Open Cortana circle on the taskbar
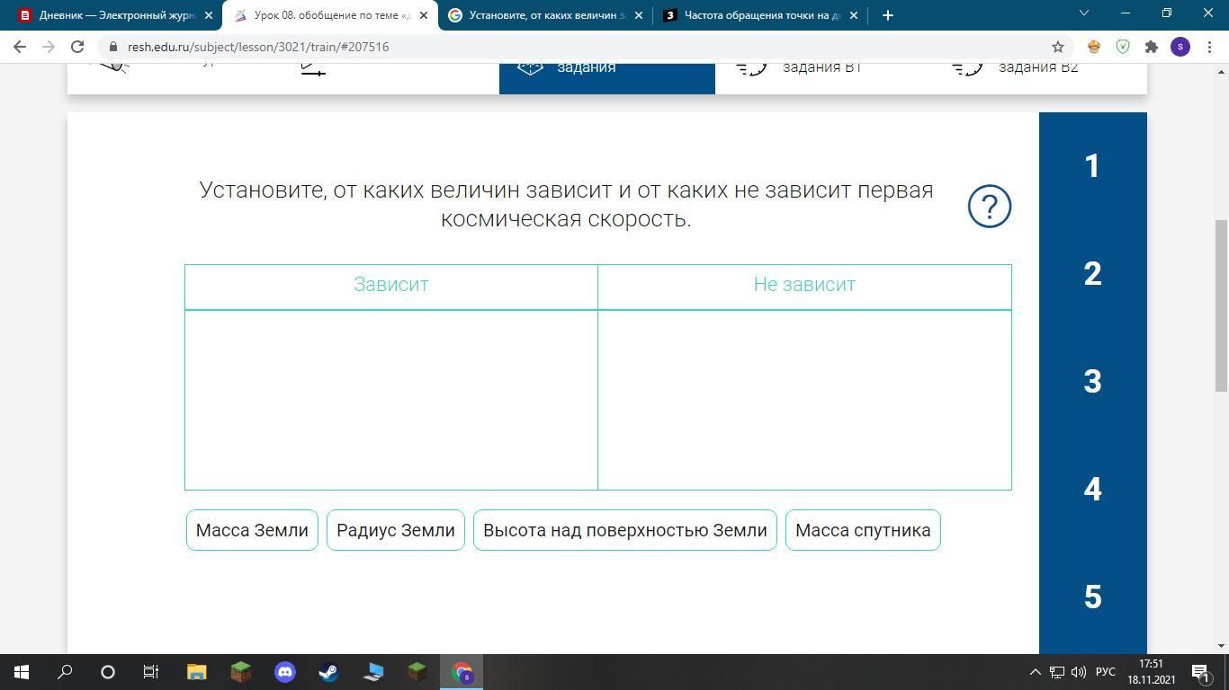The height and width of the screenshot is (690, 1229). click(108, 672)
